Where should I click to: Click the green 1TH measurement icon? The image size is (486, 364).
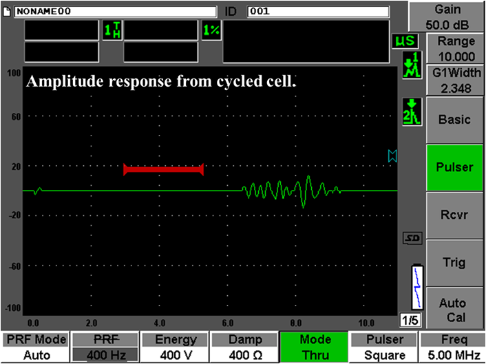(112, 31)
